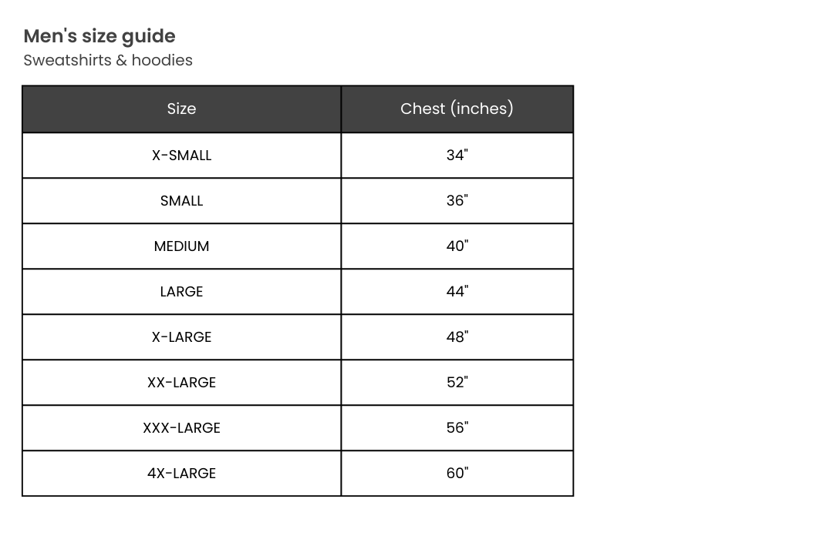
Task: Select the 44" chest value
Action: tap(457, 292)
